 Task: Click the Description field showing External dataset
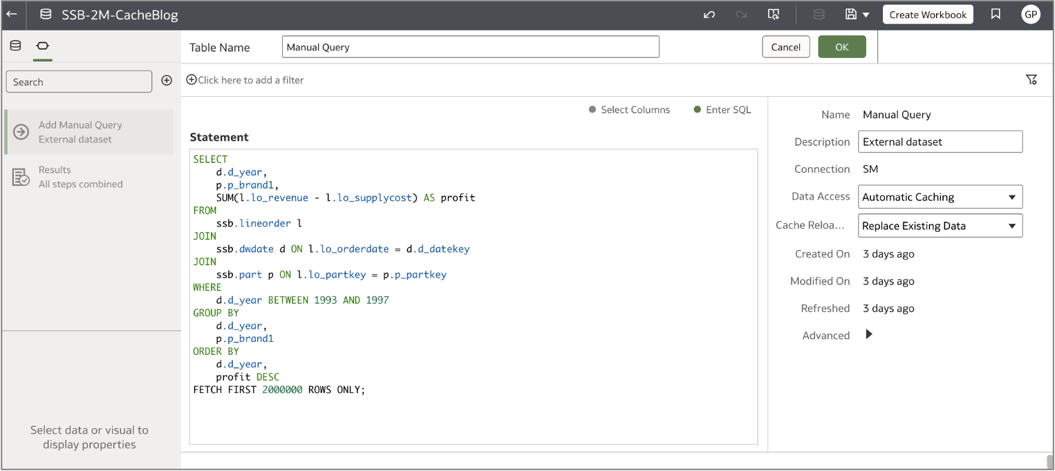[x=940, y=142]
